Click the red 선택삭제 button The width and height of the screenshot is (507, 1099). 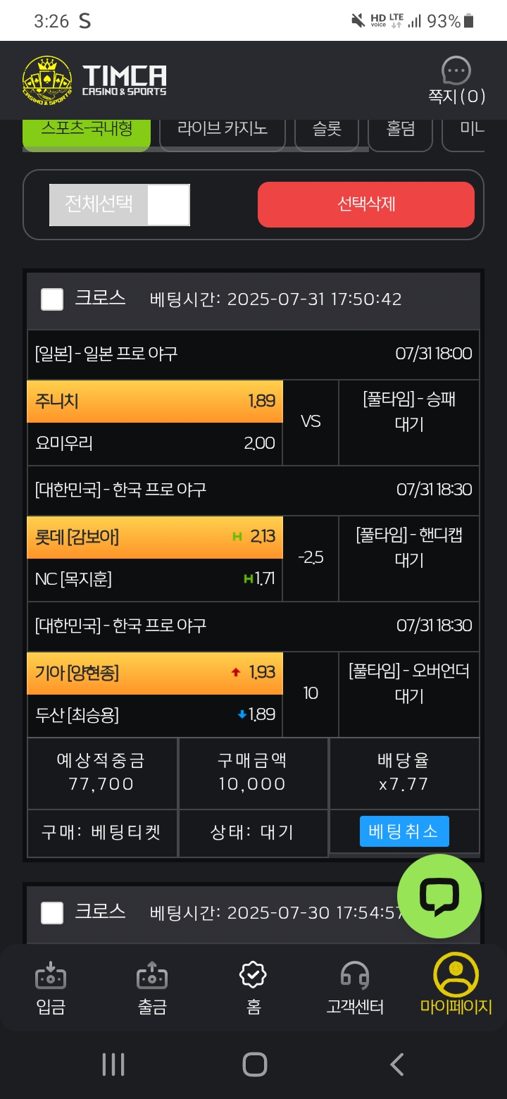click(366, 204)
